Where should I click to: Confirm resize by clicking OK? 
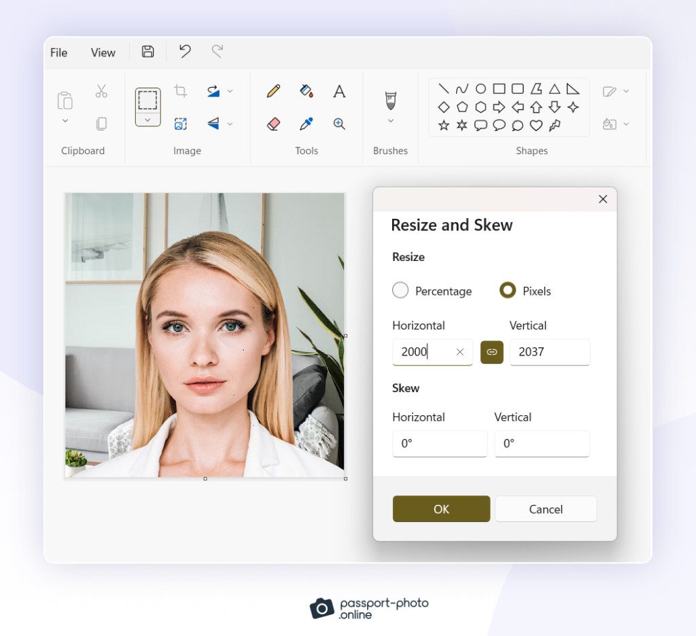coord(440,508)
